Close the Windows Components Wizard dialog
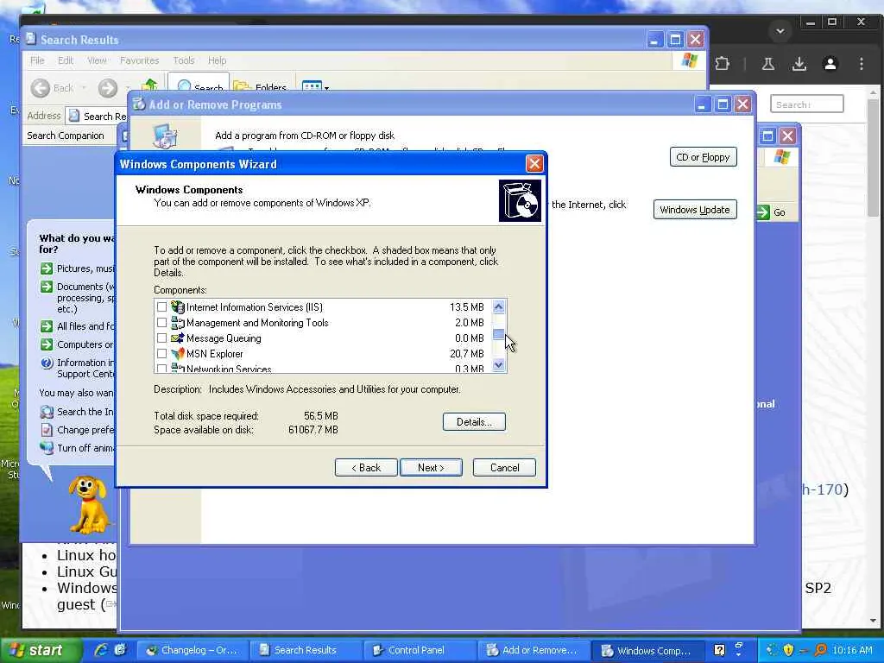The width and height of the screenshot is (884, 663). click(x=534, y=164)
